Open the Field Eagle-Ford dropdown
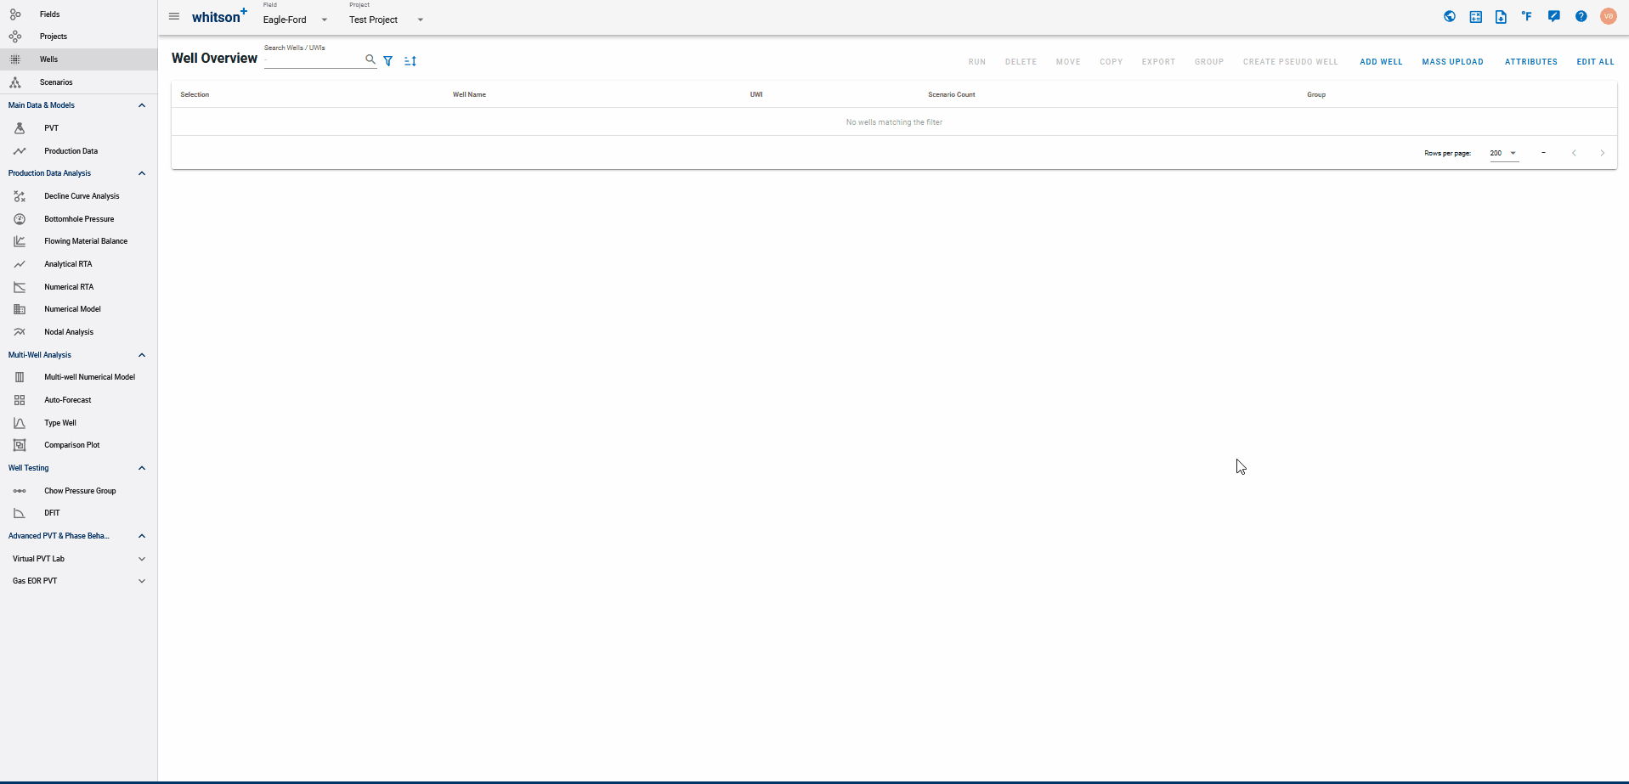Viewport: 1629px width, 784px height. (x=296, y=20)
